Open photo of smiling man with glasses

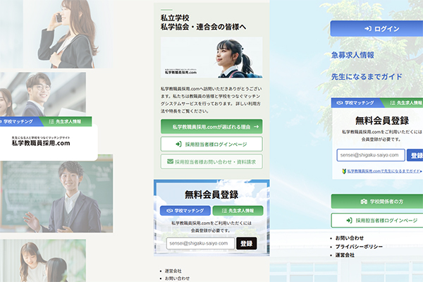pos(43,94)
